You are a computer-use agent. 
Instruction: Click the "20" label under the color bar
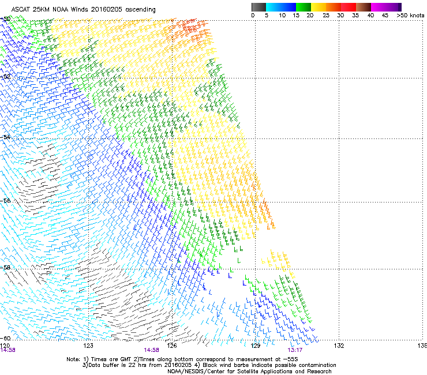click(310, 15)
